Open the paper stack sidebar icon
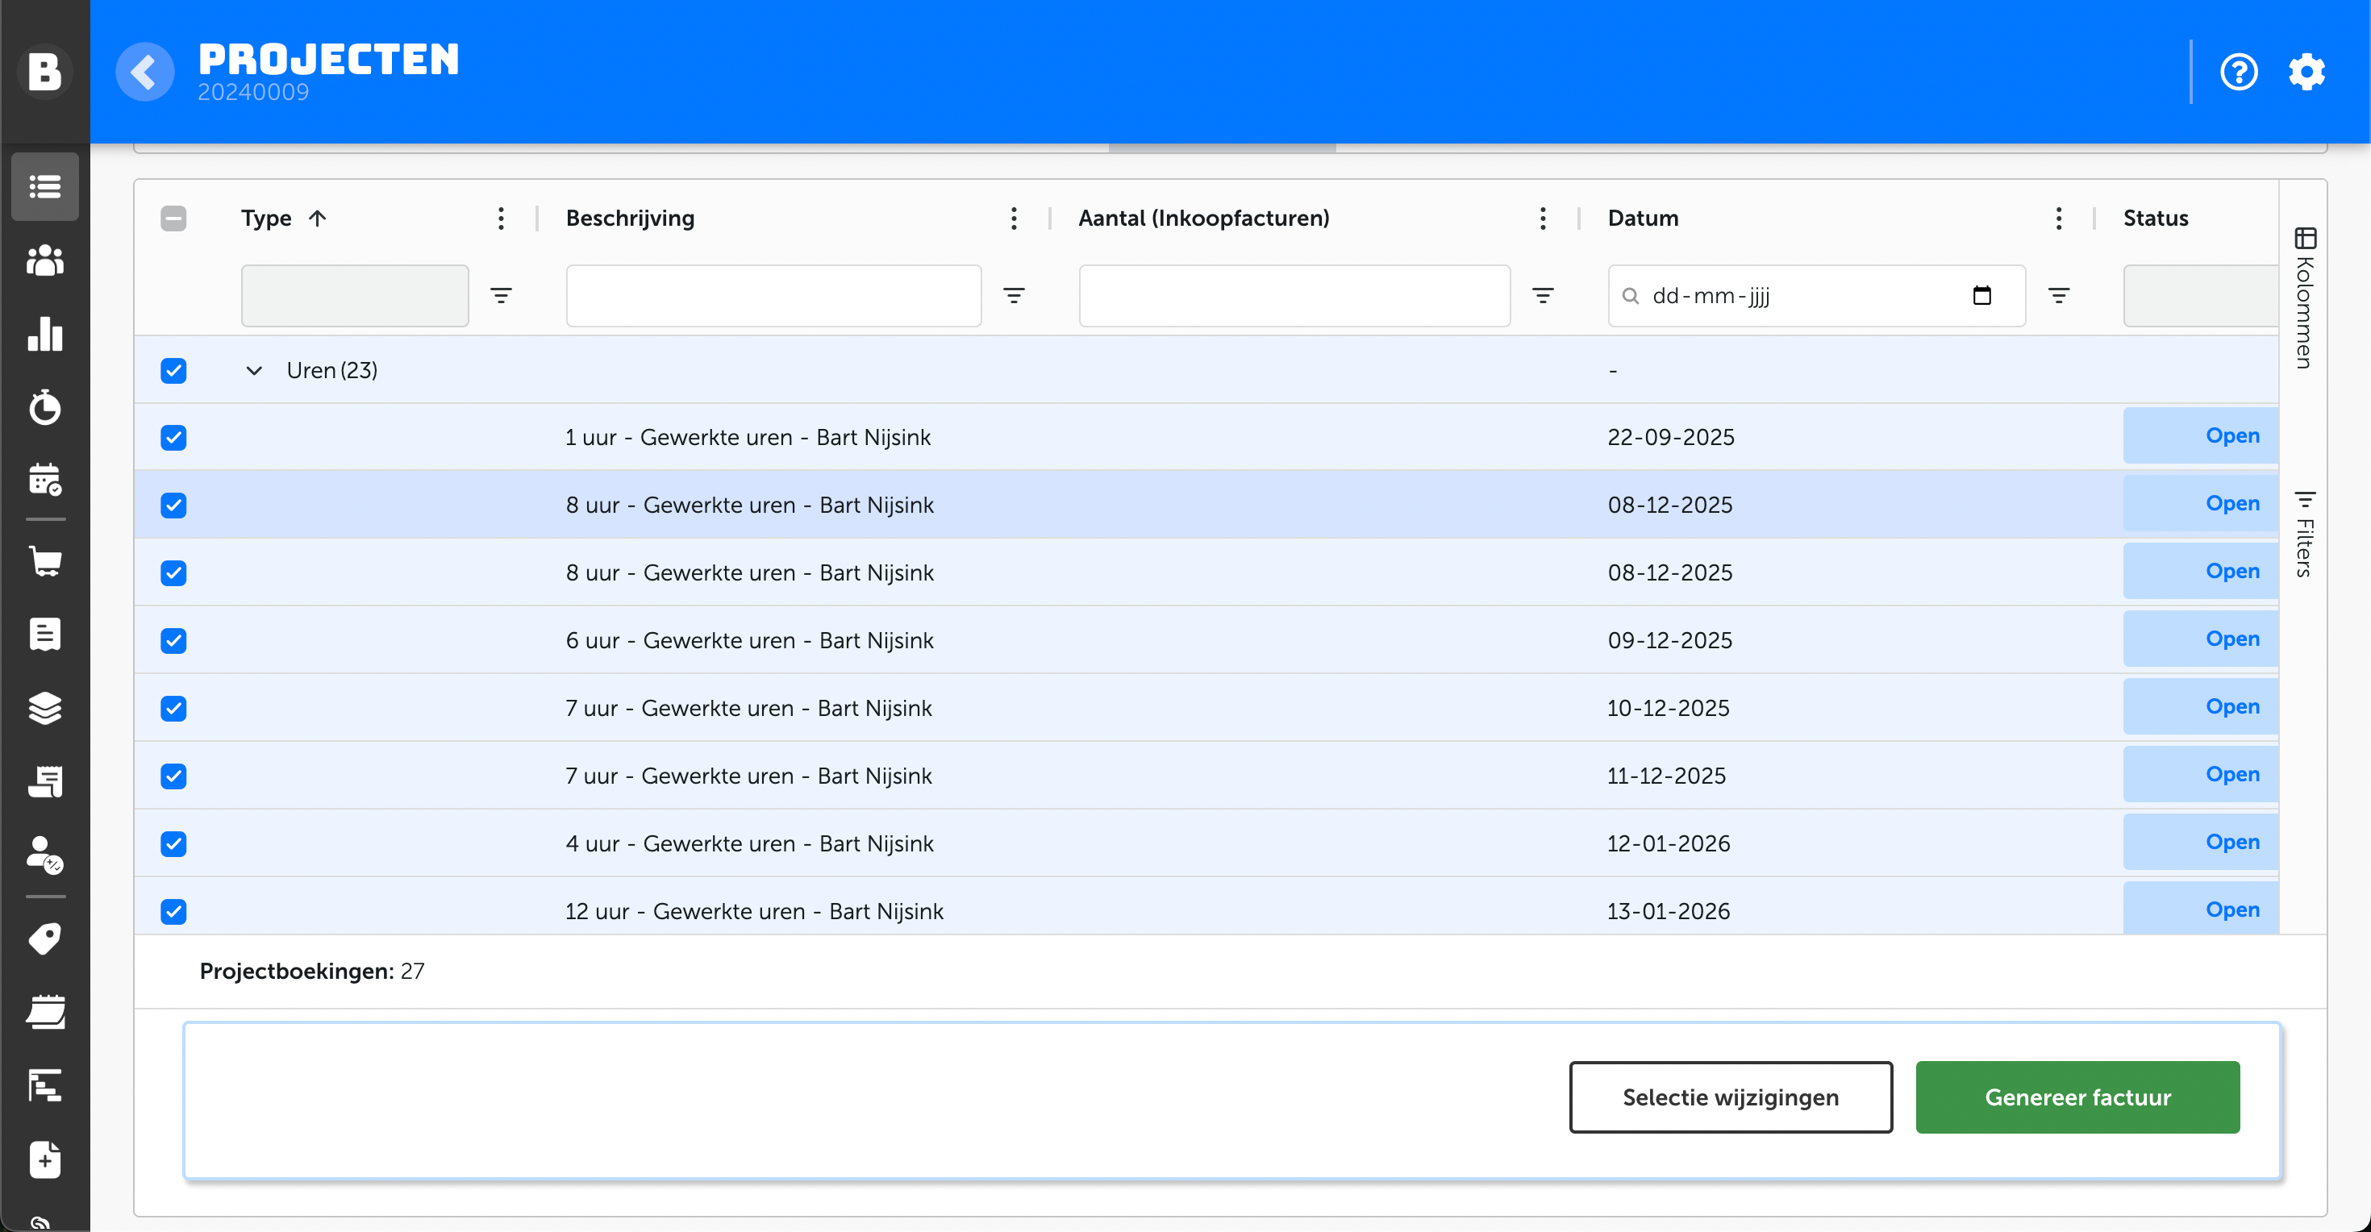 (x=44, y=1011)
